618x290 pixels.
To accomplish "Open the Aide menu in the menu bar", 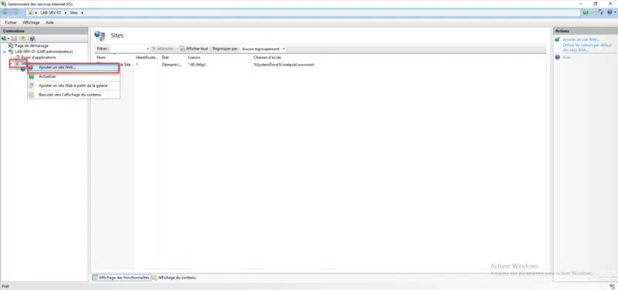I will pos(49,22).
